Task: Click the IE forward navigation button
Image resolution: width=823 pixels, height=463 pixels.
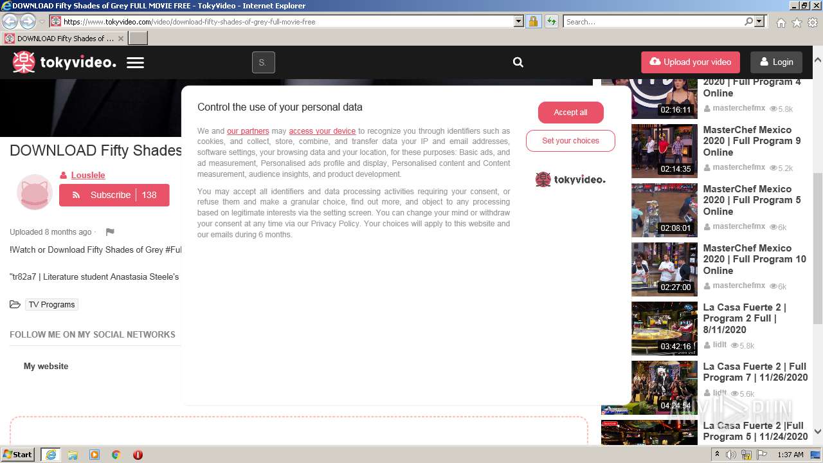Action: coord(28,21)
